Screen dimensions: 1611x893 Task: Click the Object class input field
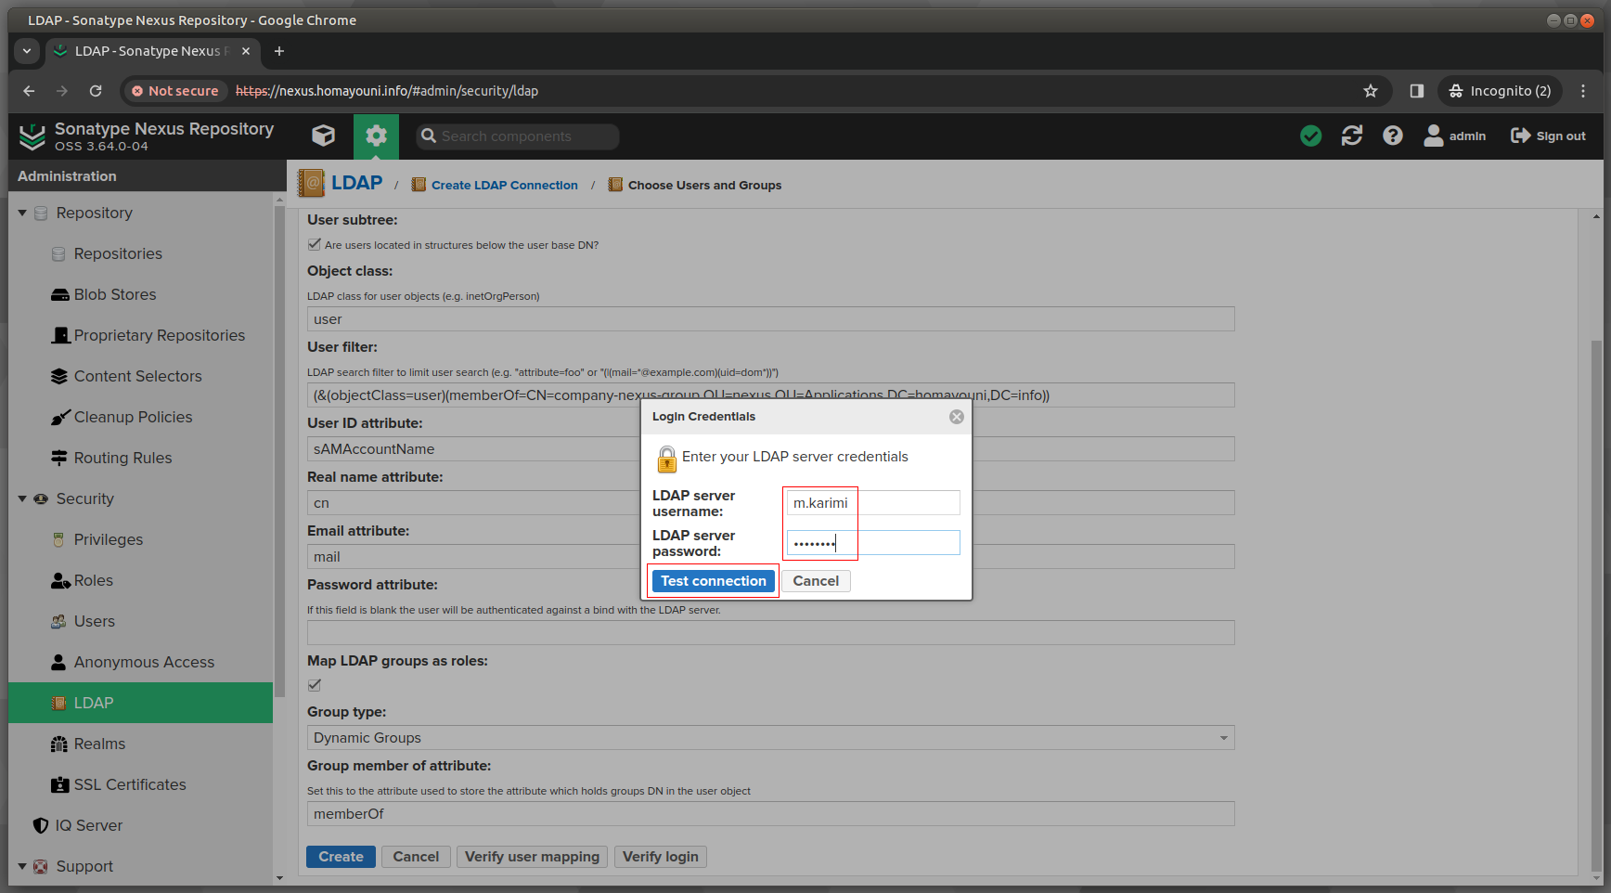770,319
